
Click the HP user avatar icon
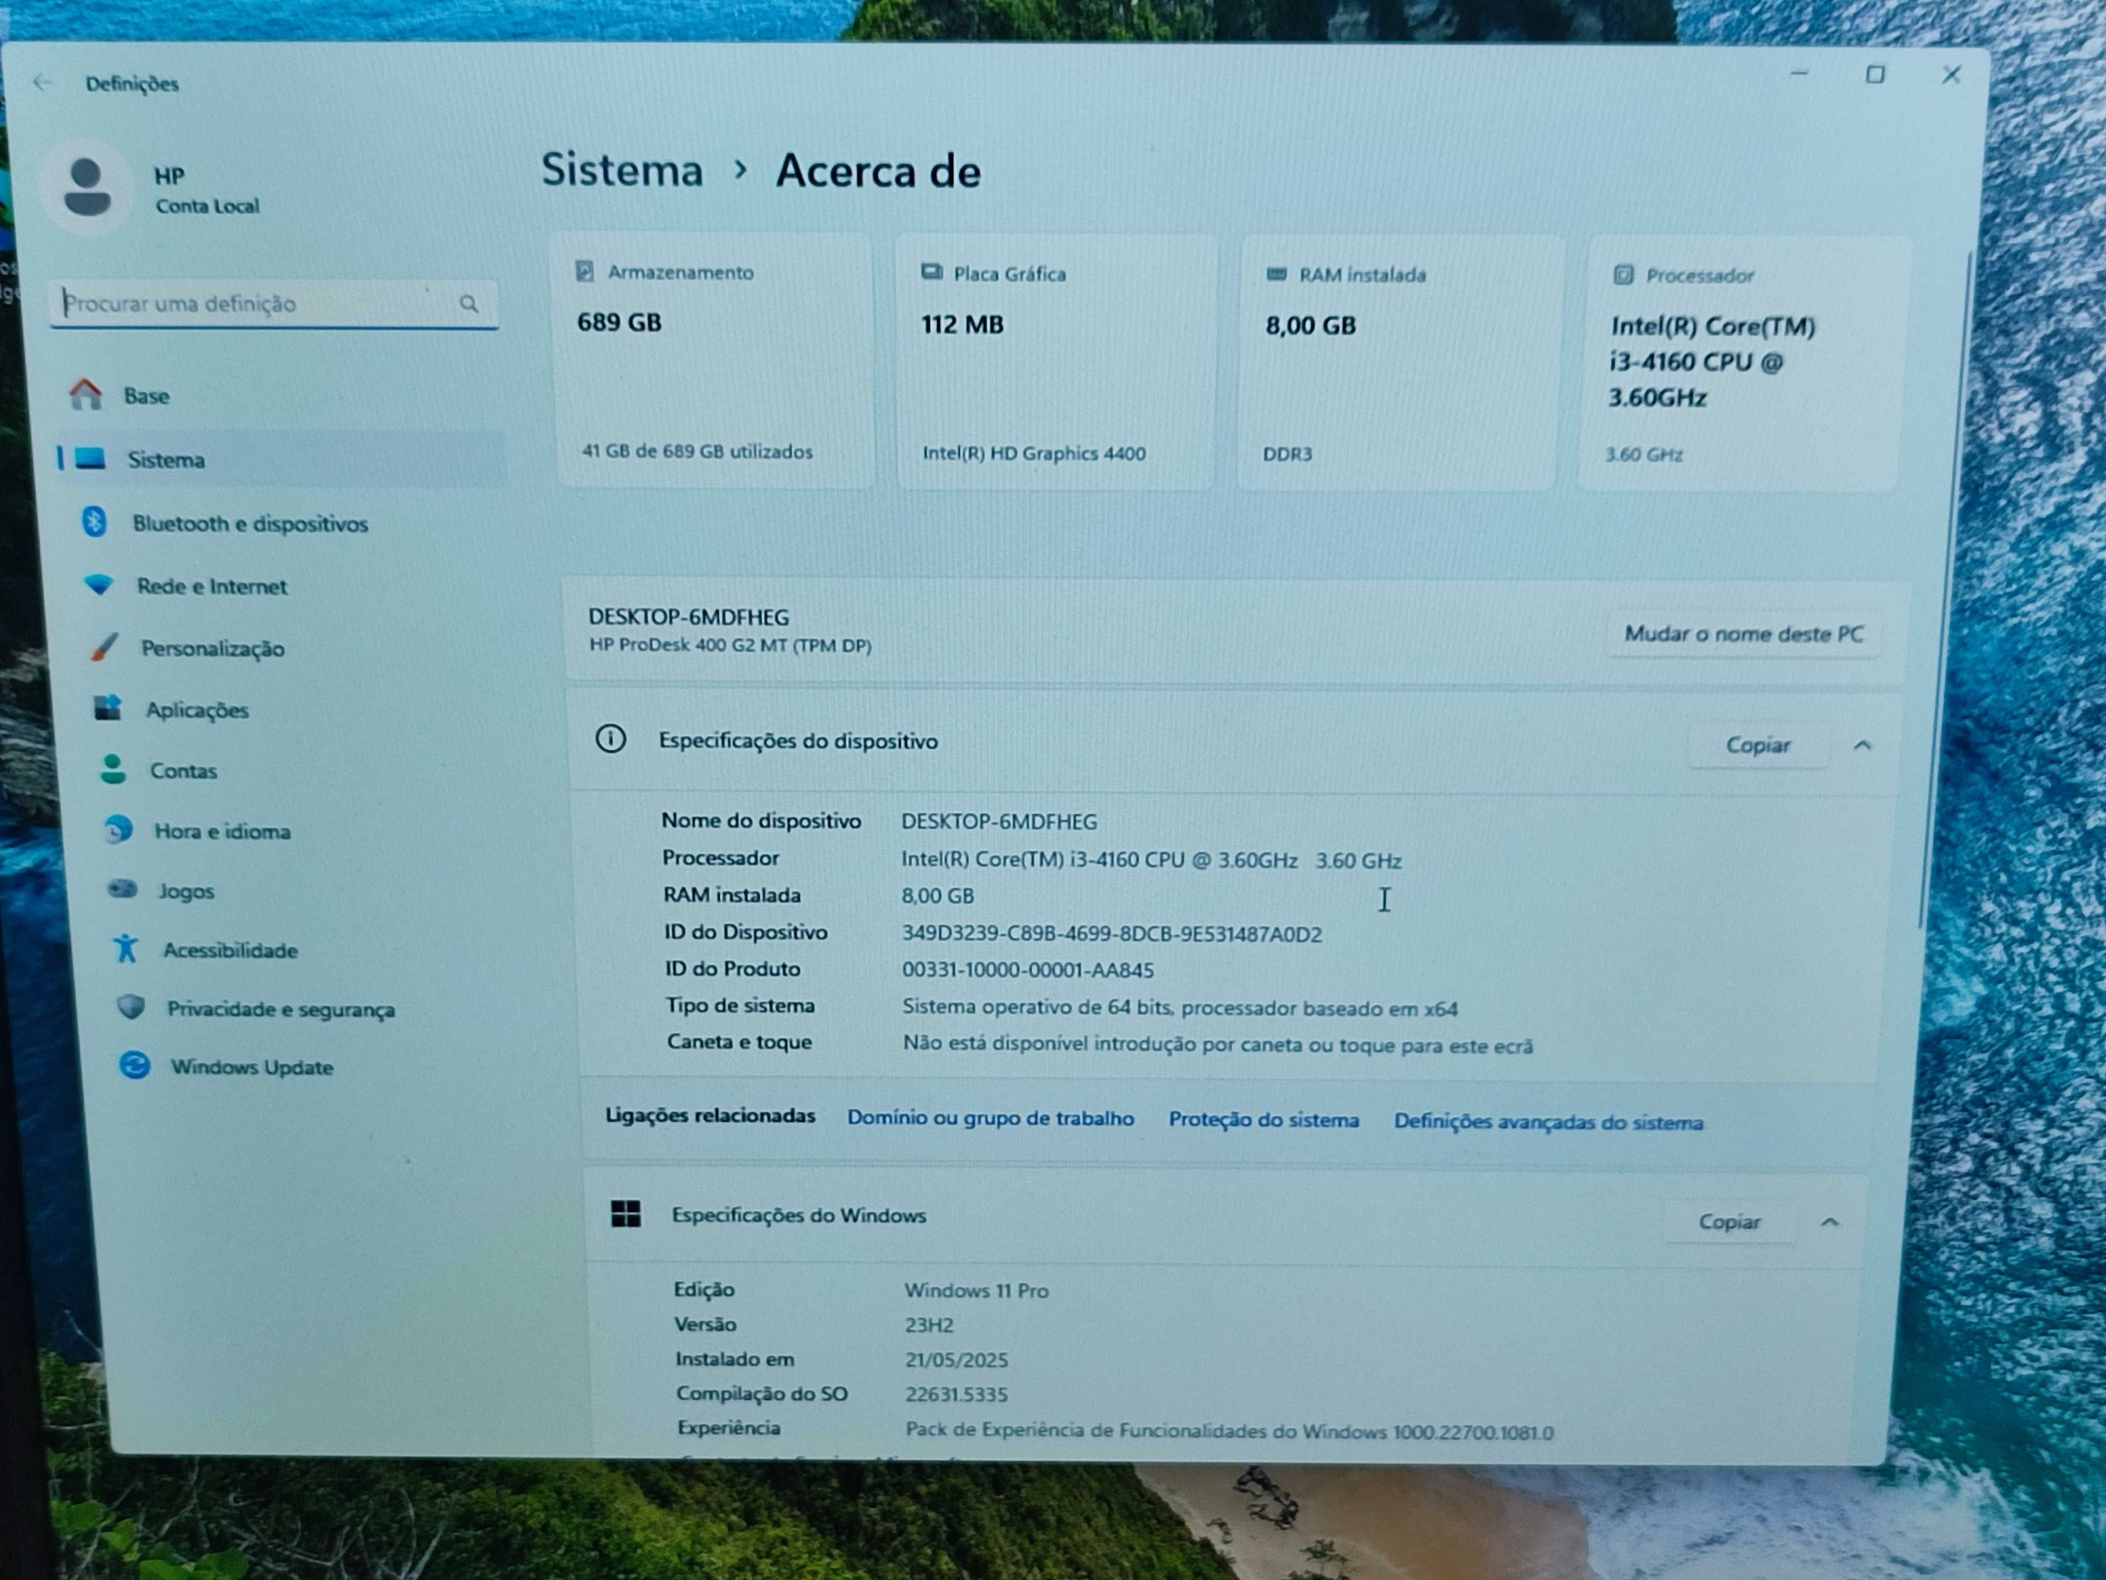click(x=87, y=186)
